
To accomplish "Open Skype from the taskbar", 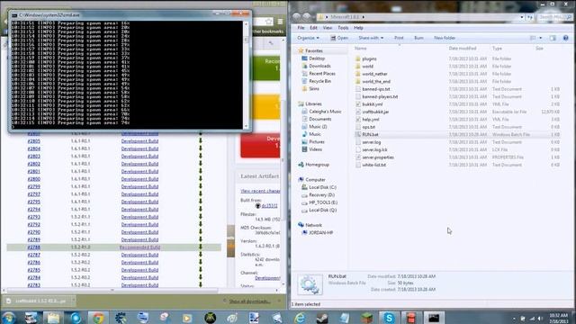I will 389,318.
